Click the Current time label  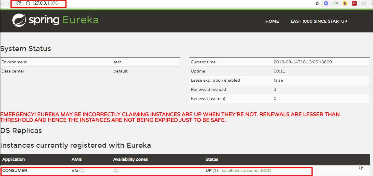[203, 62]
